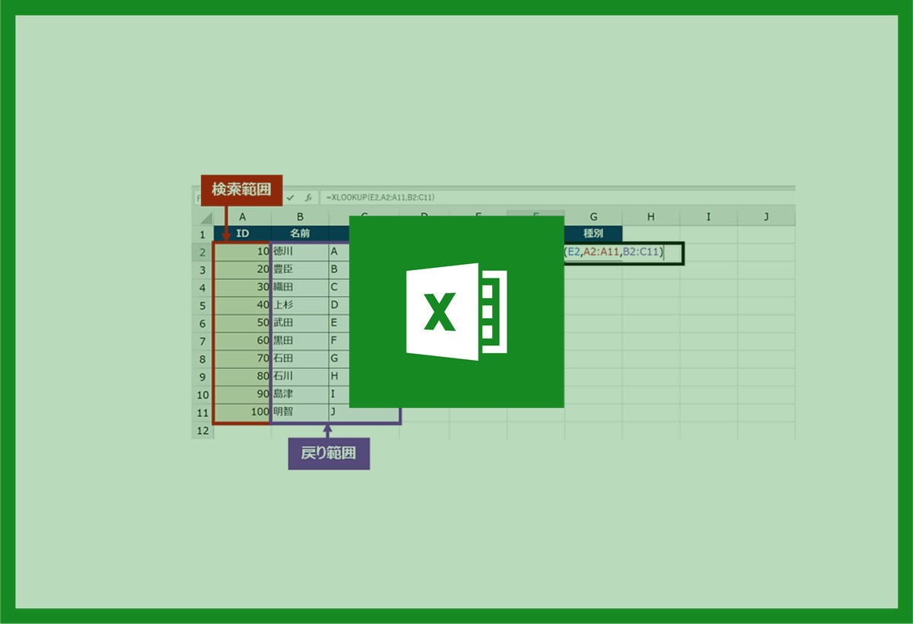Click the Insert Function fx icon
Viewport: 913px width, 624px height.
pos(308,197)
